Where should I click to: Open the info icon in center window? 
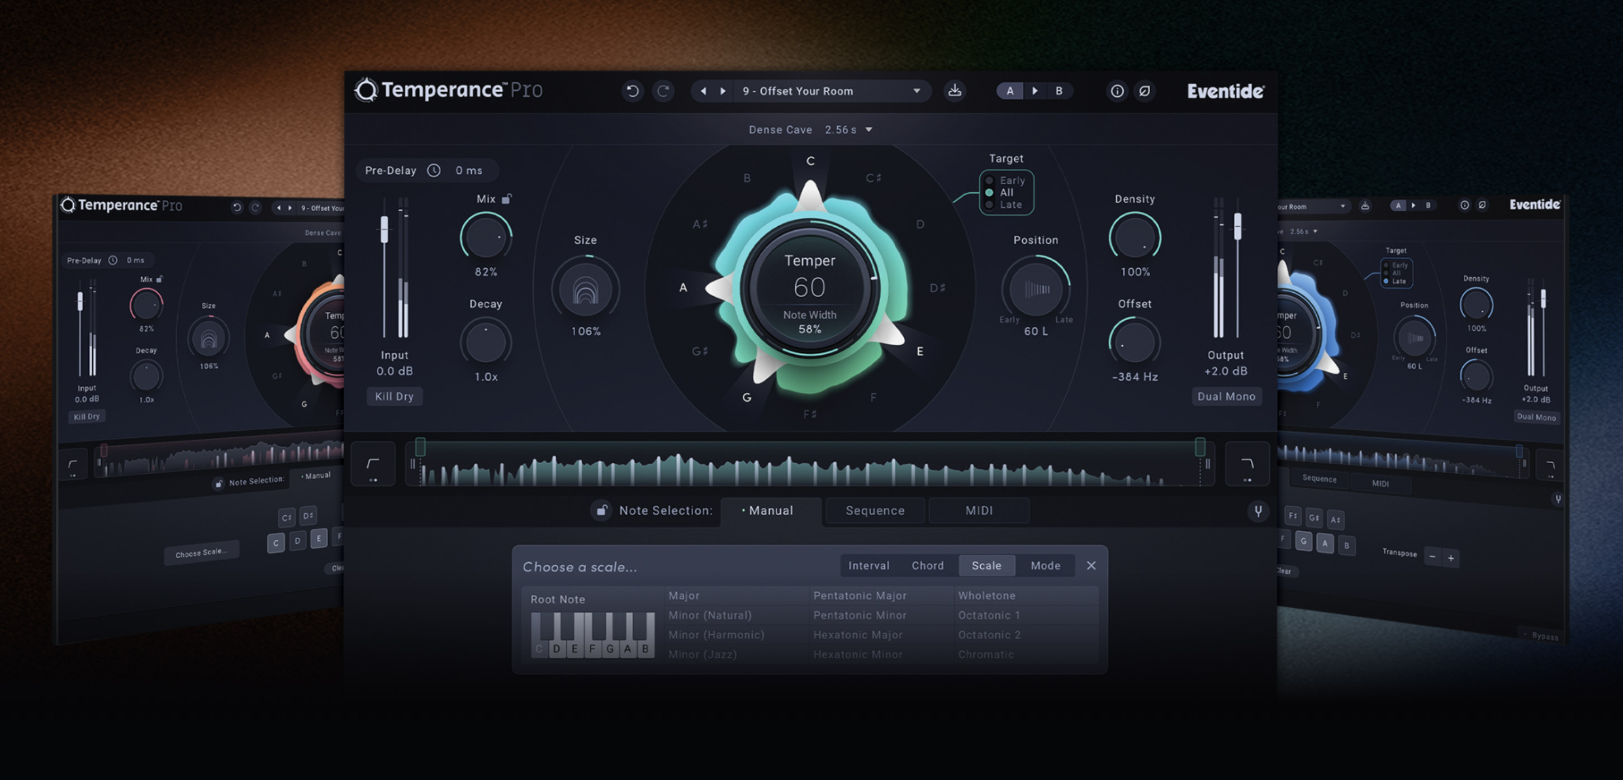(1117, 91)
